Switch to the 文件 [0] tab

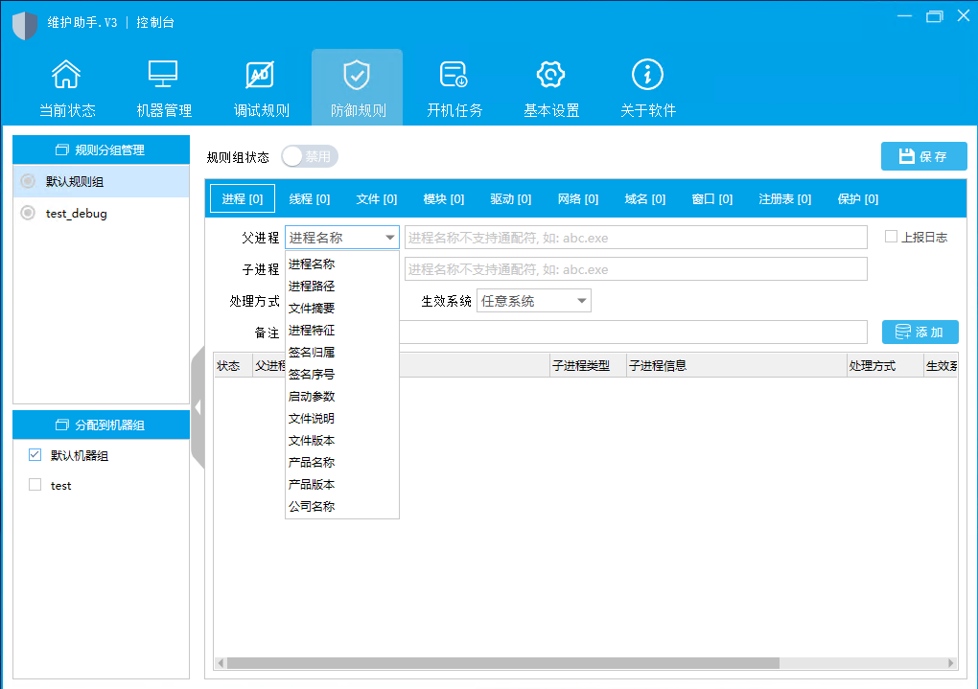click(x=376, y=199)
